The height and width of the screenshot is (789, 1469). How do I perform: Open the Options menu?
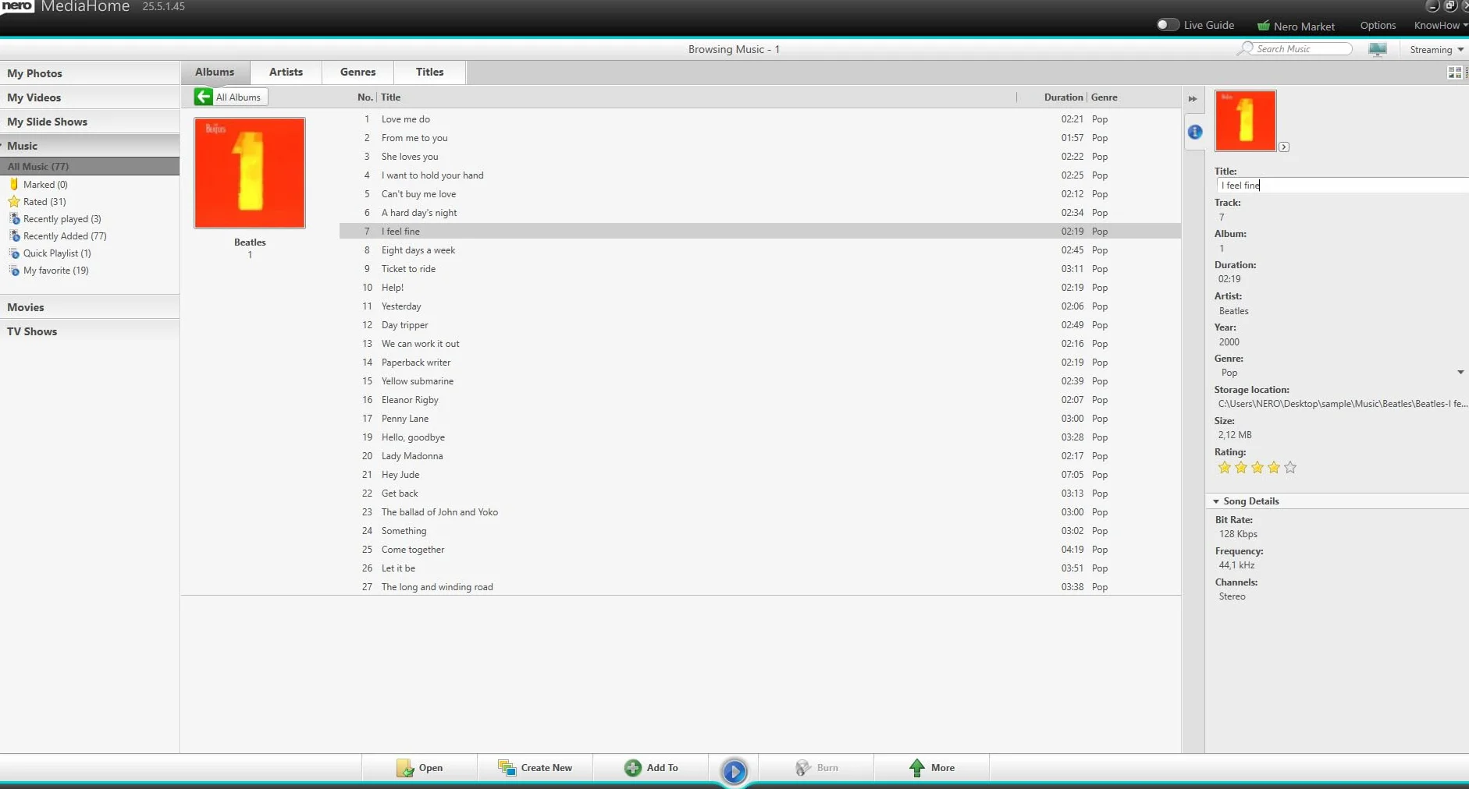[x=1378, y=26]
